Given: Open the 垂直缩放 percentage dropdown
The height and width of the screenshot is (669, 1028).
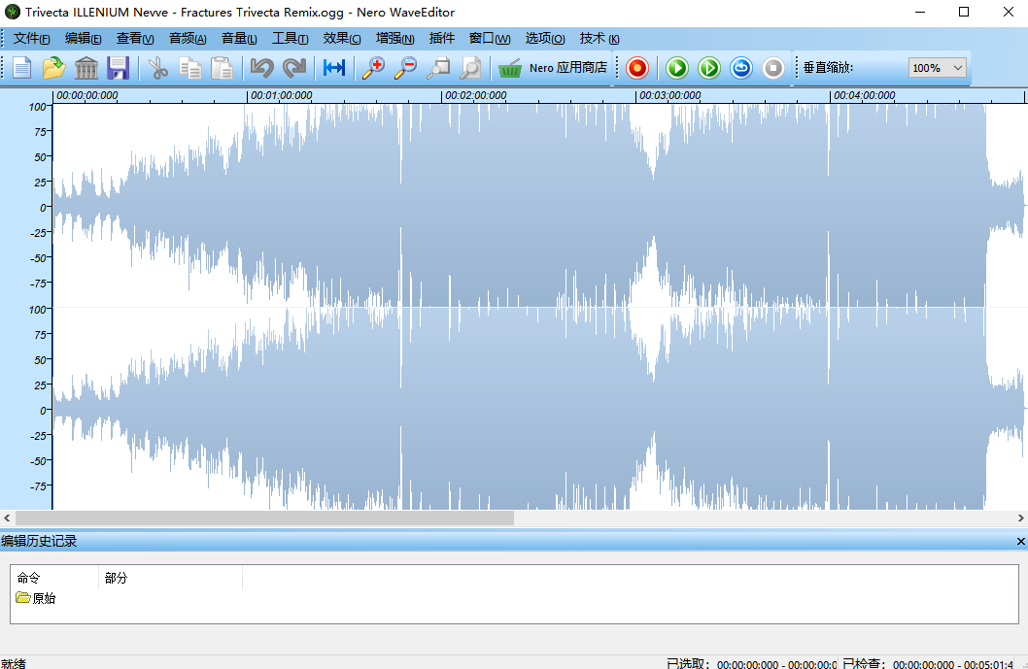Looking at the screenshot, I should click(957, 68).
